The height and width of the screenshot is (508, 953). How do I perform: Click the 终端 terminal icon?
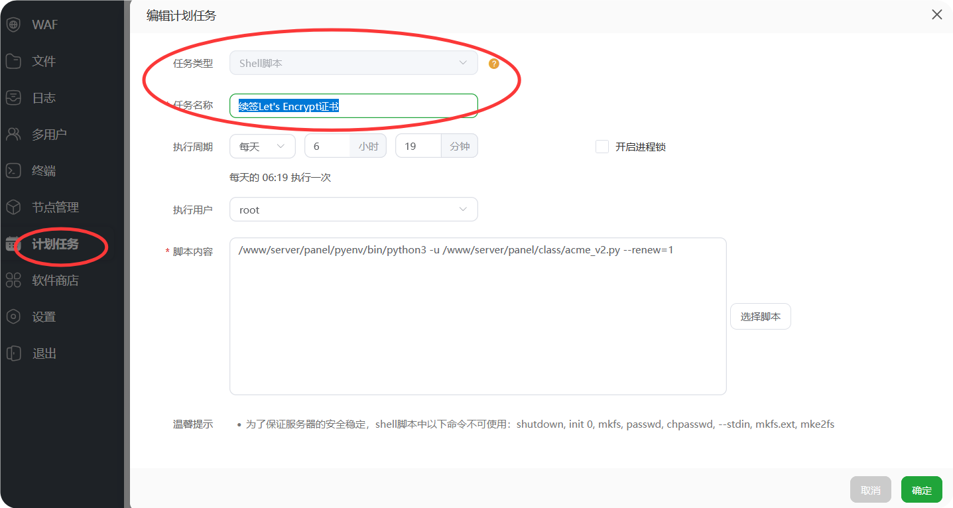(x=13, y=170)
